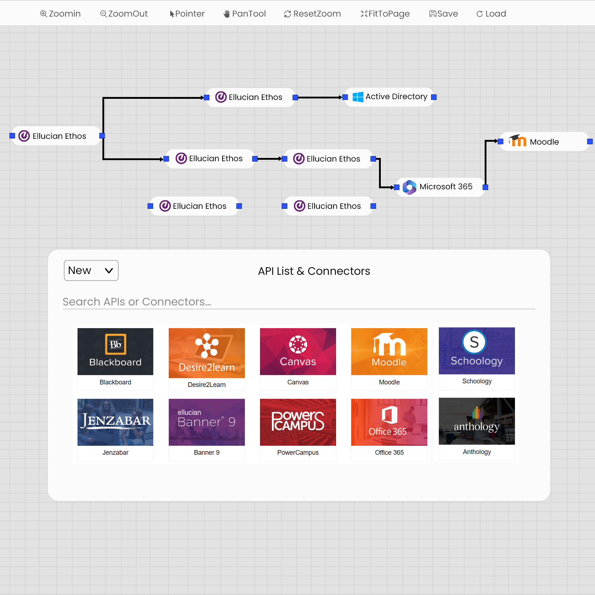
Task: Click the output port of Moodle node
Action: 590,141
